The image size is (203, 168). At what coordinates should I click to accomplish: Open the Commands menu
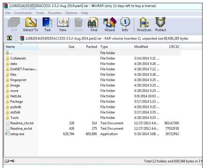click(23, 13)
